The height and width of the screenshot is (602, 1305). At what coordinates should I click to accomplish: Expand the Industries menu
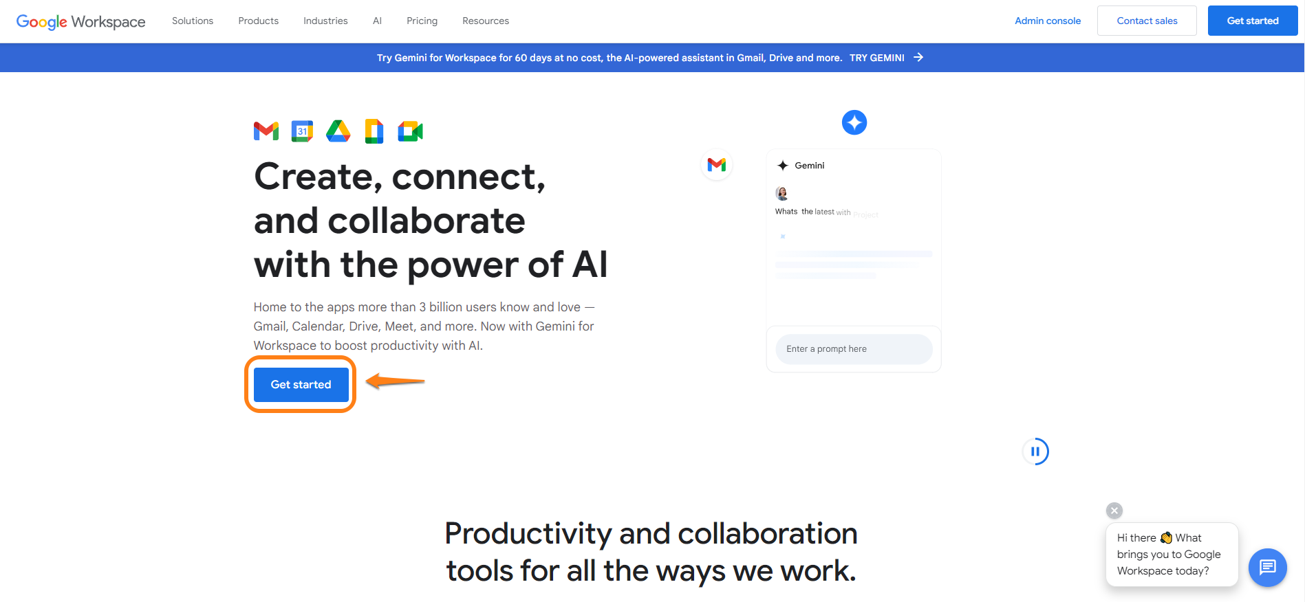click(x=325, y=21)
